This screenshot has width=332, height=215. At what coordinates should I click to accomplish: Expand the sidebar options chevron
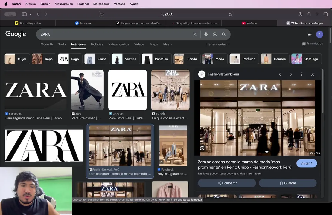point(31,14)
